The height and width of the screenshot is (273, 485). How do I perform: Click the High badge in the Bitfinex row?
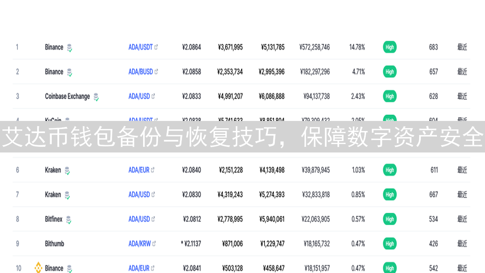point(390,219)
